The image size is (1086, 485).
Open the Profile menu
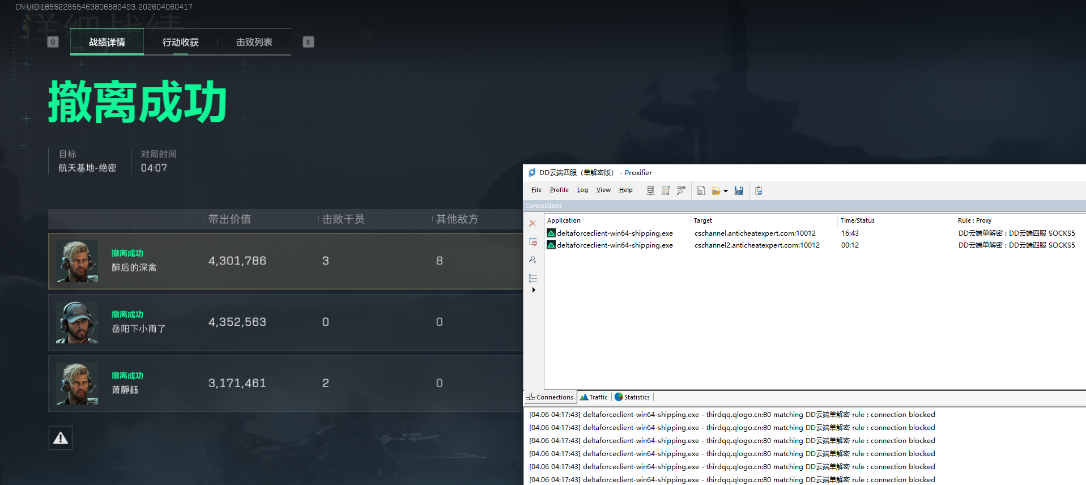(559, 190)
